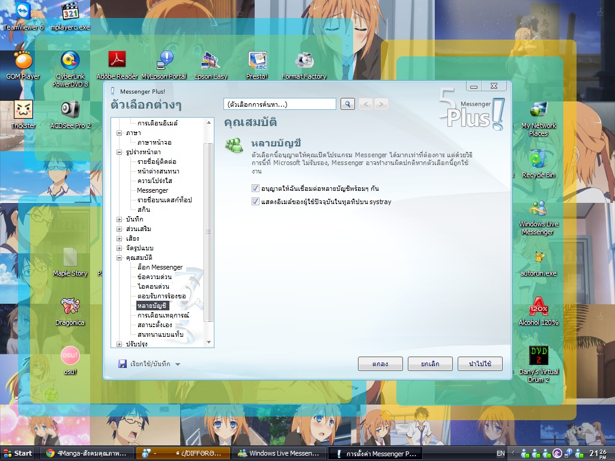Open My Network Places icon
This screenshot has height=461, width=615.
click(539, 118)
